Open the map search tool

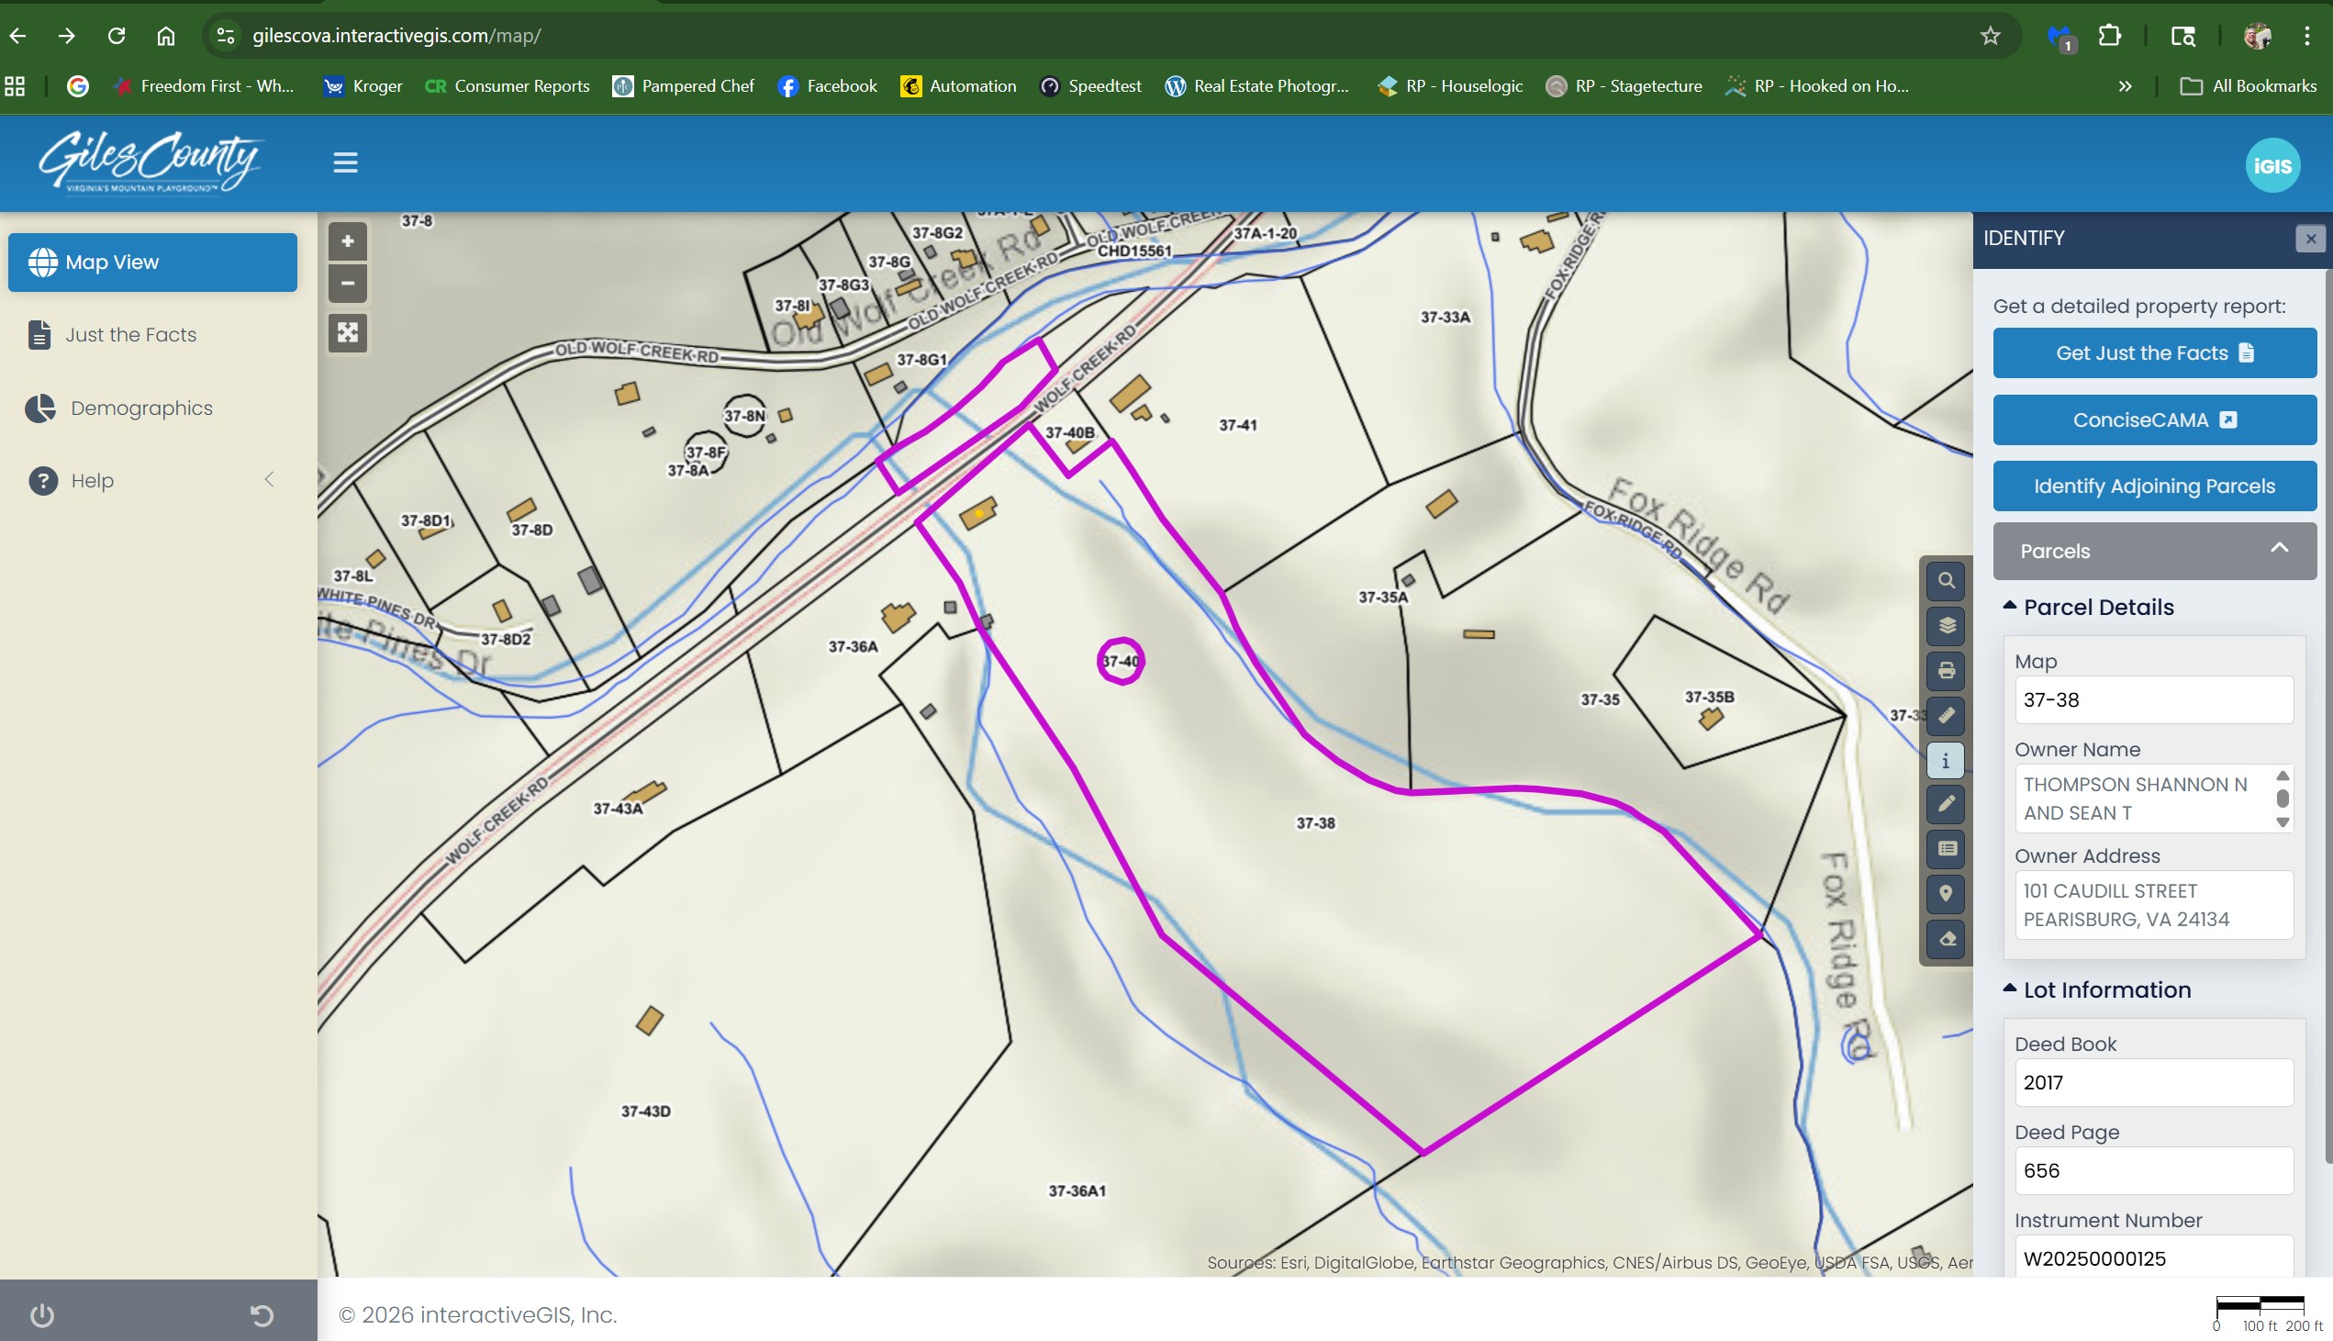pyautogui.click(x=1946, y=580)
